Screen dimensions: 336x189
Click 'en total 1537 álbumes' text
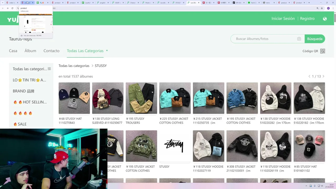(76, 76)
